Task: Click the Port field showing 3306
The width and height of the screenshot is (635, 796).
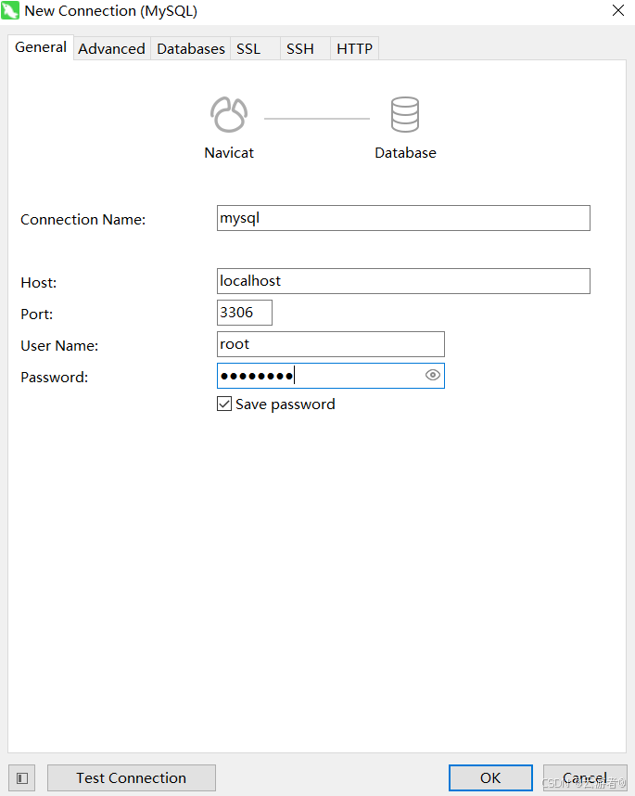Action: [245, 313]
